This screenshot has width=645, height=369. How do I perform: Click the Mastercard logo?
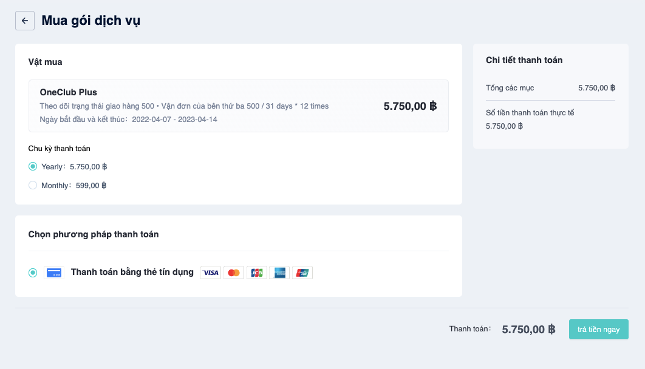[234, 273]
